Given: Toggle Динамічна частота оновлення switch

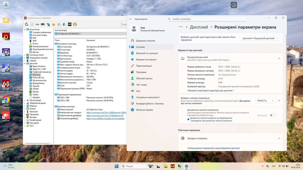Looking at the screenshot, I should (273, 115).
